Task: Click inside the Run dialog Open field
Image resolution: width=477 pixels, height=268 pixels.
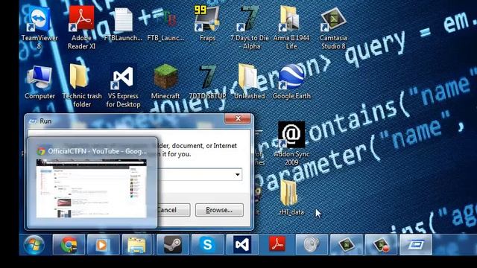Action: click(x=199, y=175)
